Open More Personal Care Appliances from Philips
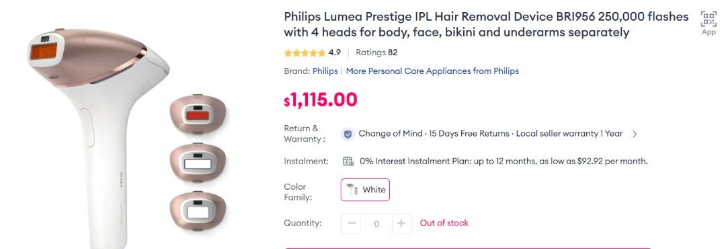 click(432, 71)
